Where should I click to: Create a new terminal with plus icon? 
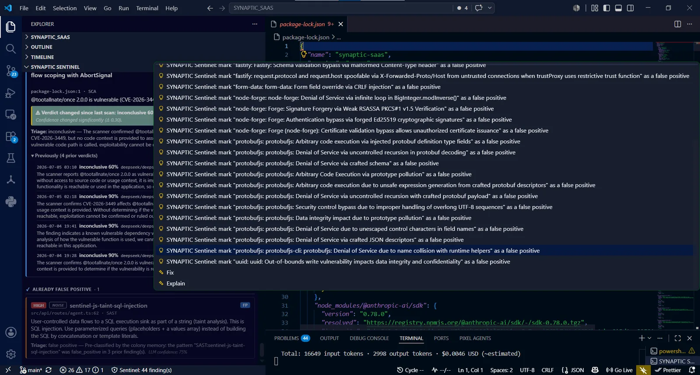click(x=641, y=338)
